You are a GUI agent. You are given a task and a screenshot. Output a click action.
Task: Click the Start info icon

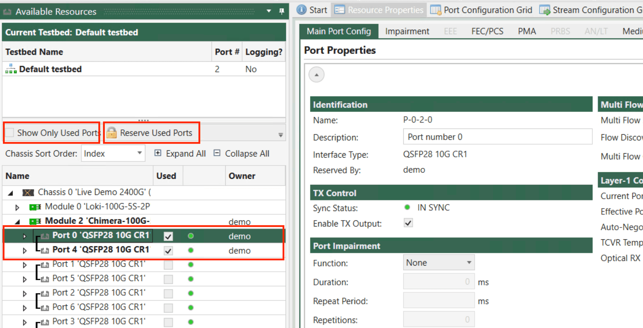click(301, 10)
